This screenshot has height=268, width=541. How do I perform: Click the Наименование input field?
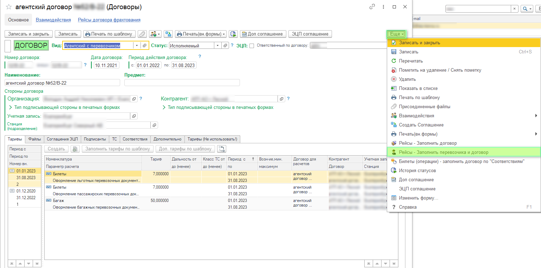point(62,83)
